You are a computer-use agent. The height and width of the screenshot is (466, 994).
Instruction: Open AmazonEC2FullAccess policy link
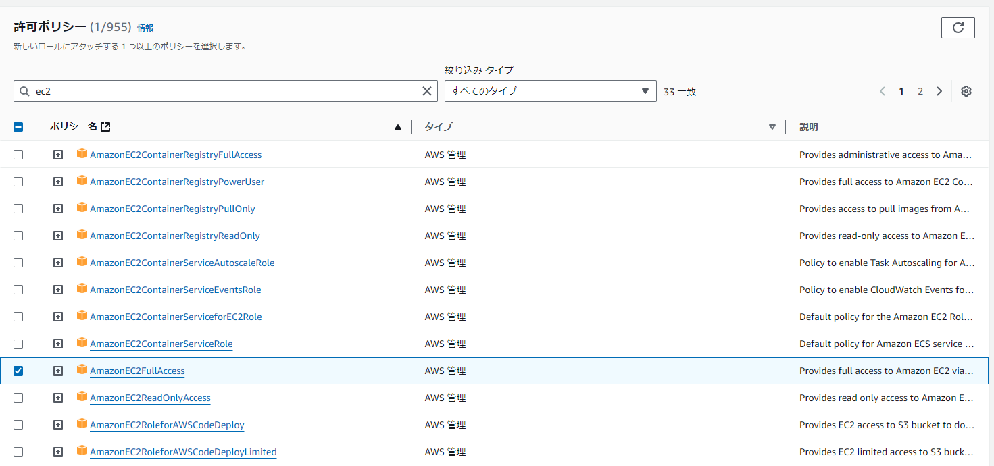click(x=137, y=371)
